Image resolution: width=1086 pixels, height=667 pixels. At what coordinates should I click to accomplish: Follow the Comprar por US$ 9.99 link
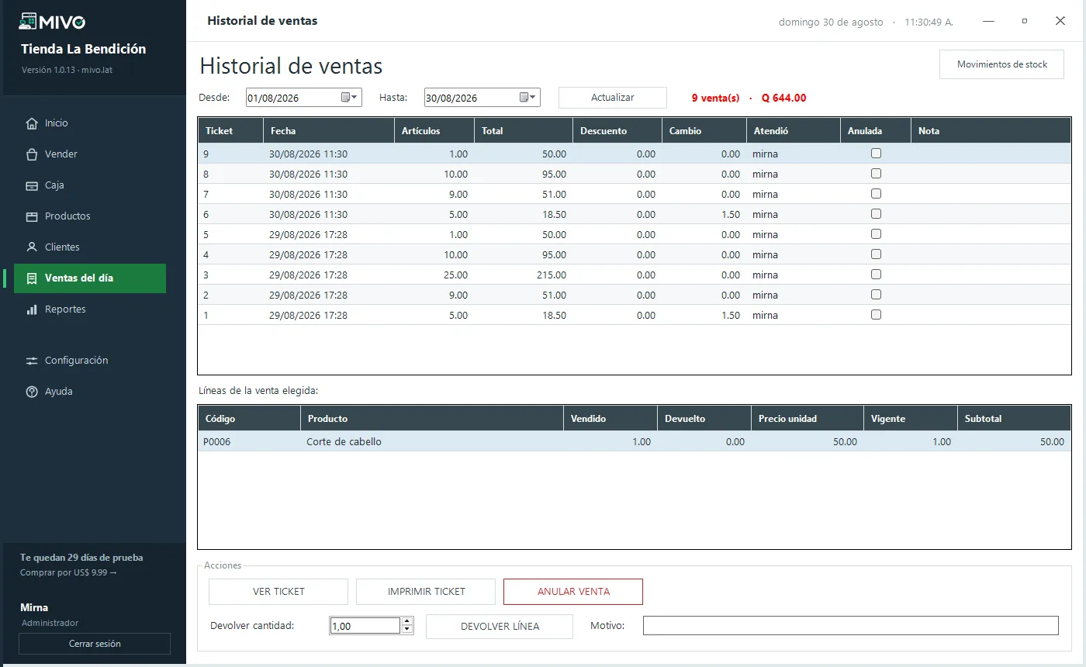68,573
